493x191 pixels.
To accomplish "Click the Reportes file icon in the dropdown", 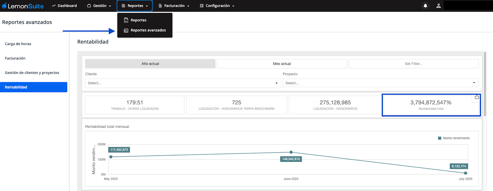I will 126,20.
